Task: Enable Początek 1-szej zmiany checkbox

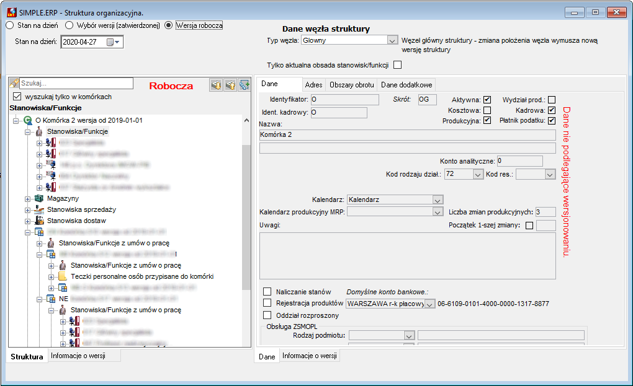Action: pyautogui.click(x=529, y=226)
